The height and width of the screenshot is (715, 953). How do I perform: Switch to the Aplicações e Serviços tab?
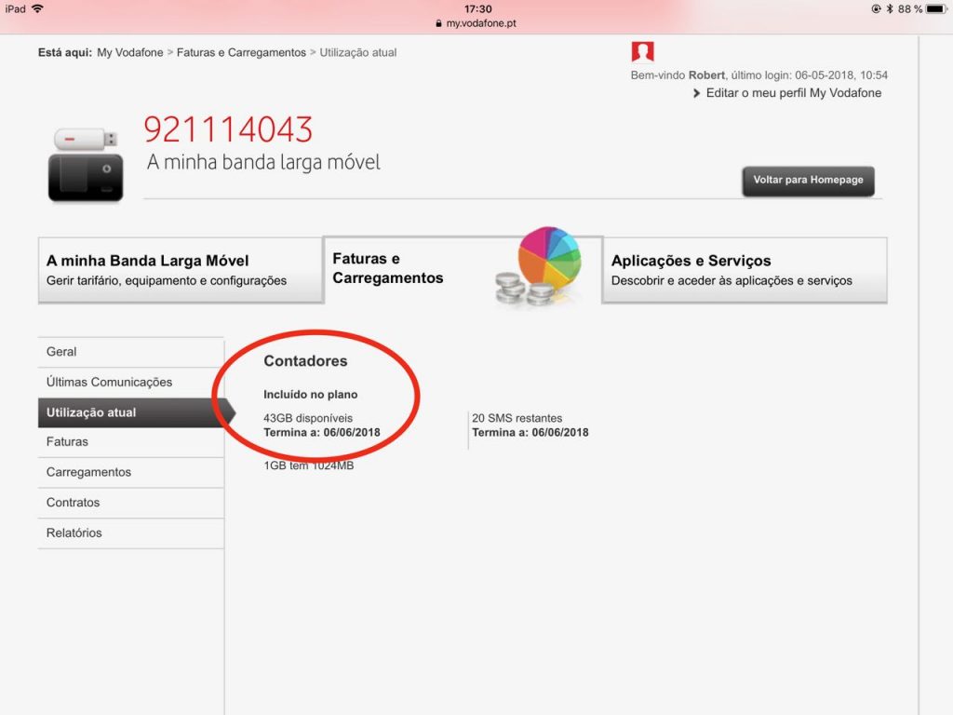(745, 270)
